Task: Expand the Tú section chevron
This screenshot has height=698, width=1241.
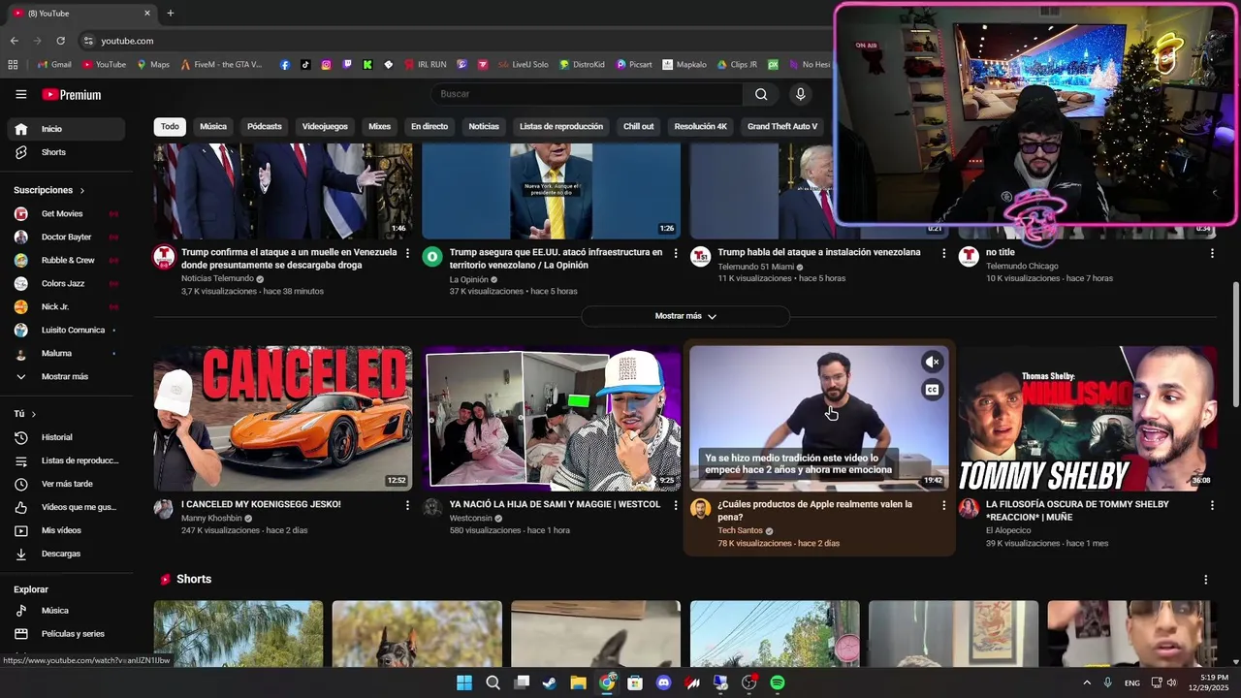Action: coord(34,414)
